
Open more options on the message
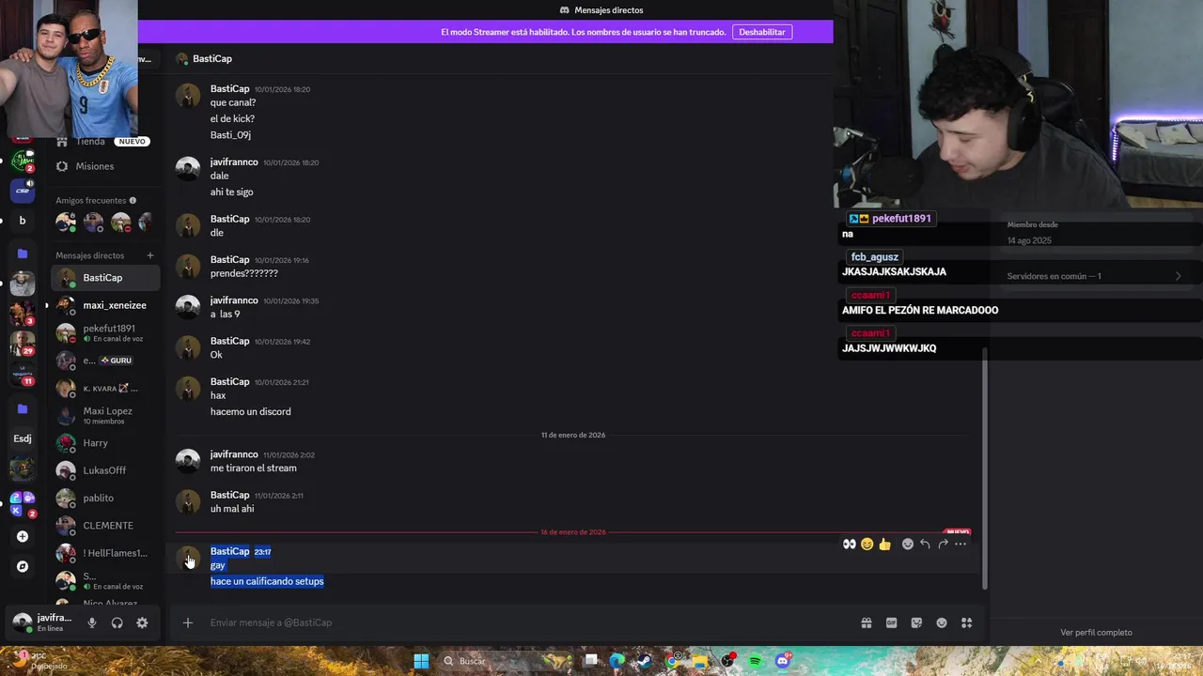click(961, 544)
